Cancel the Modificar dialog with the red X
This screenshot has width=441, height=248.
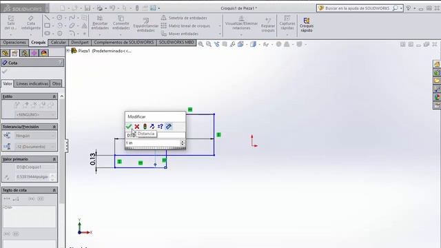coord(136,127)
